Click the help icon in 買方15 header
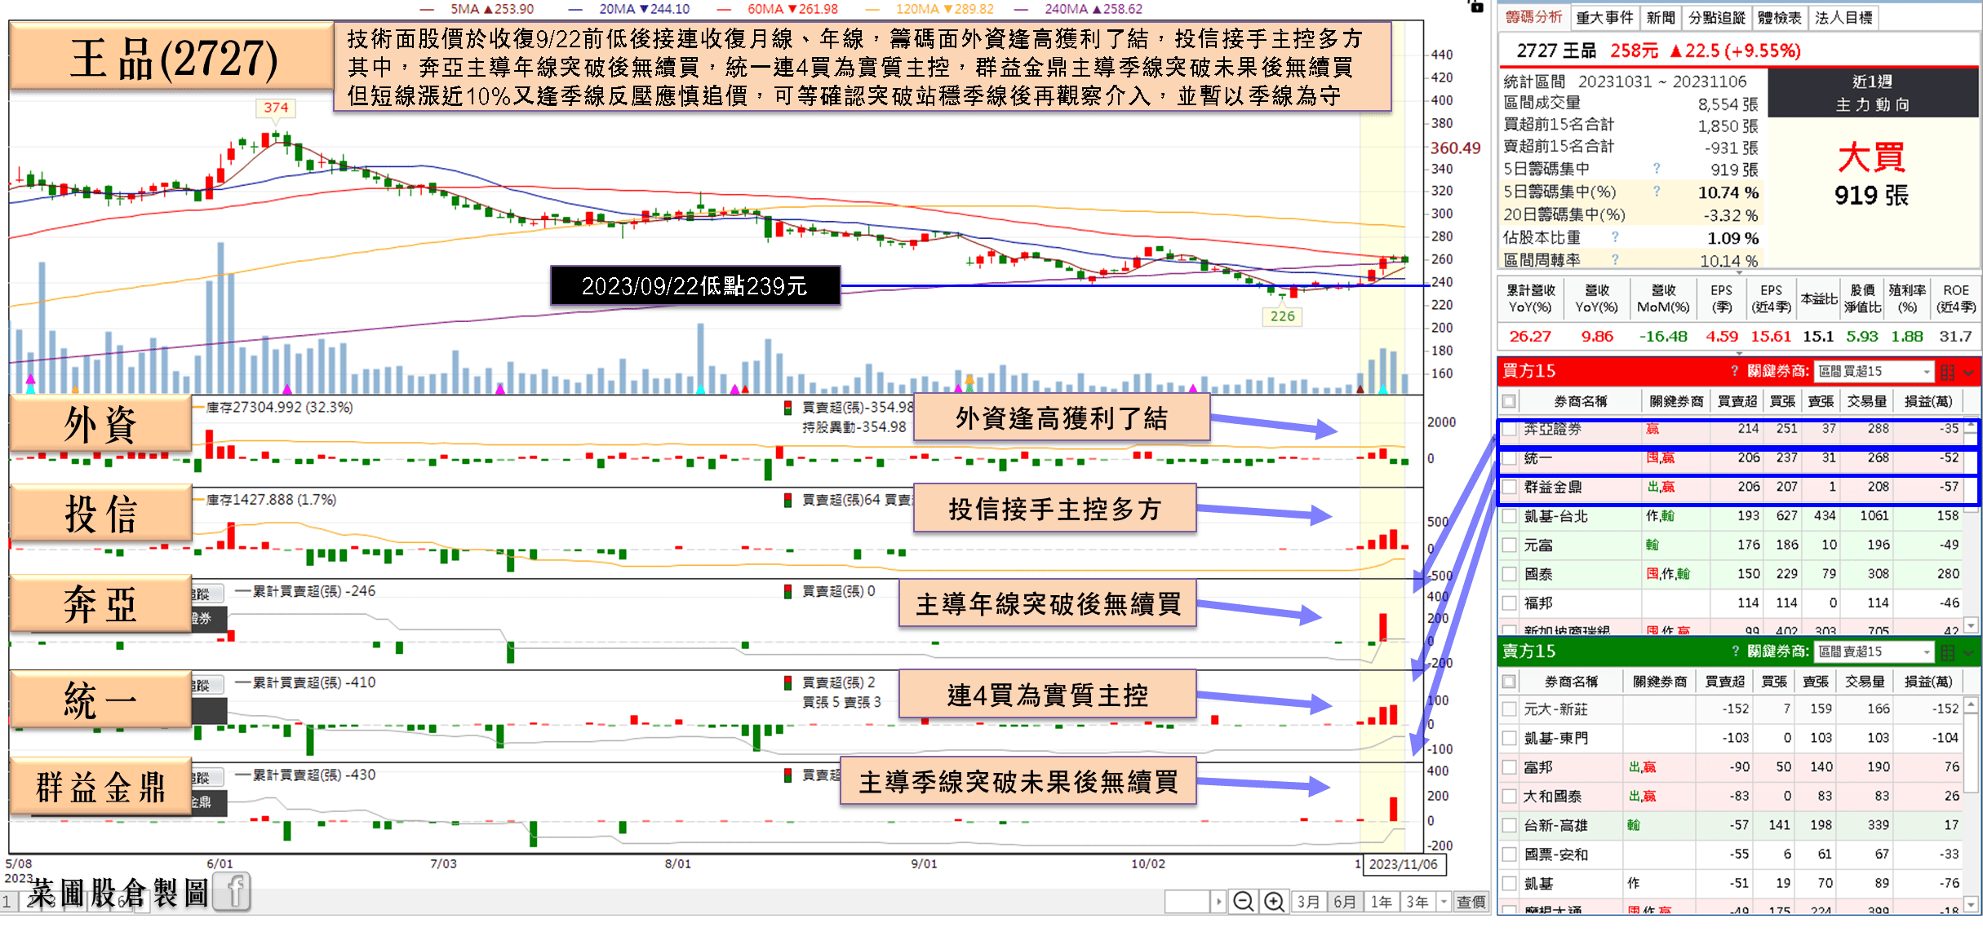 pos(1735,371)
